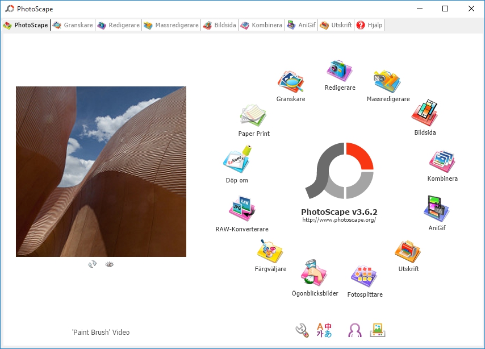This screenshot has height=349, width=485.
Task: Open the 'Paint Brush' Video link
Action: pos(101,333)
